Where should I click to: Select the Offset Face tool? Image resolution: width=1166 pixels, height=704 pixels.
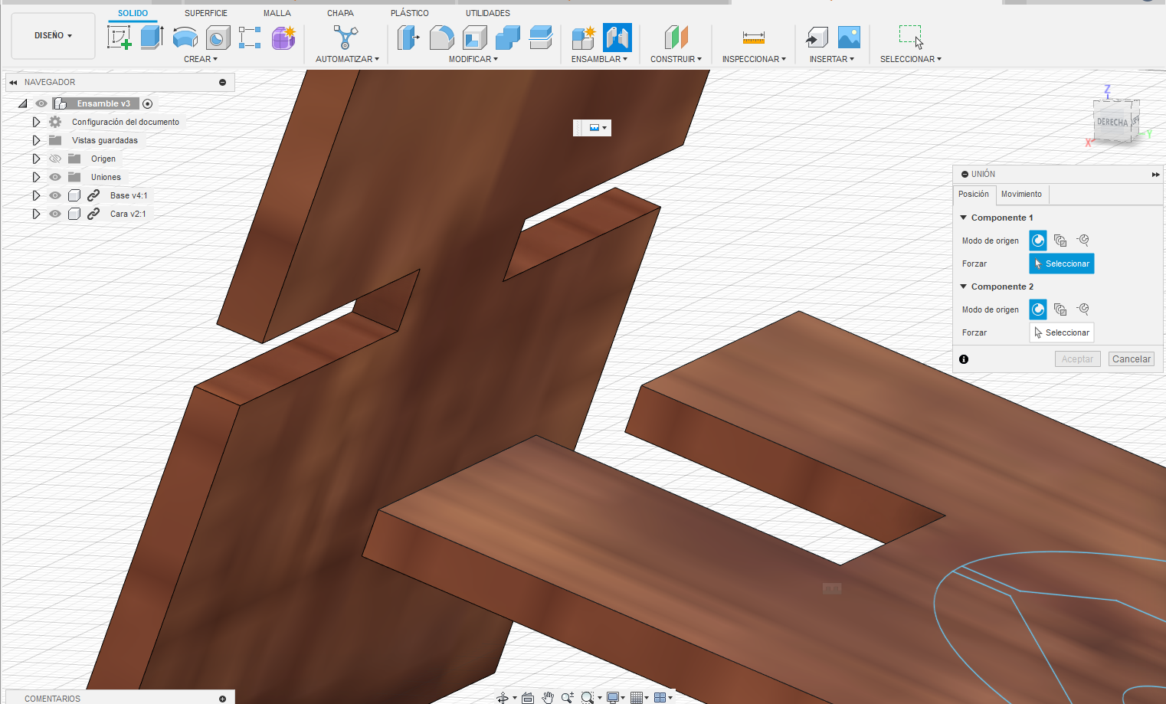[x=540, y=37]
